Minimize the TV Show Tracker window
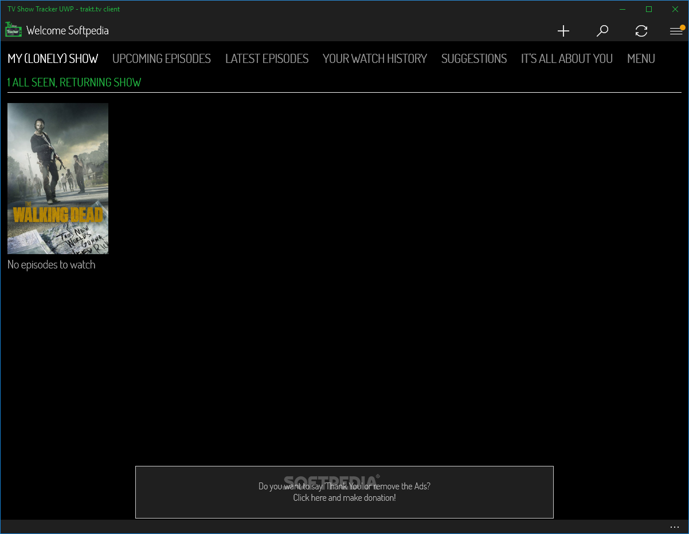This screenshot has height=534, width=689. [x=623, y=9]
